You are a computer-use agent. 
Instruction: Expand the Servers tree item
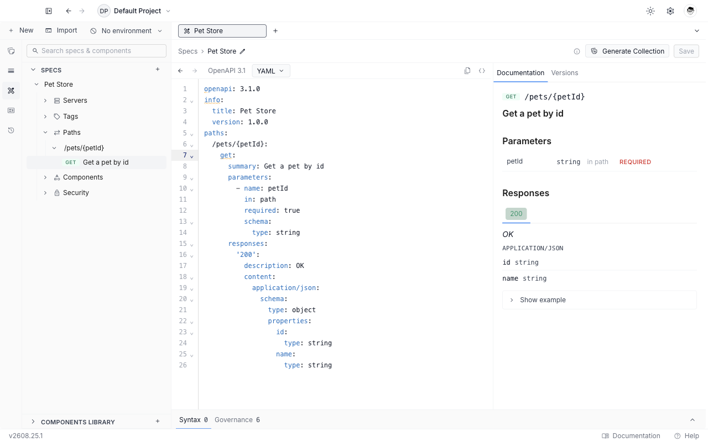[45, 101]
